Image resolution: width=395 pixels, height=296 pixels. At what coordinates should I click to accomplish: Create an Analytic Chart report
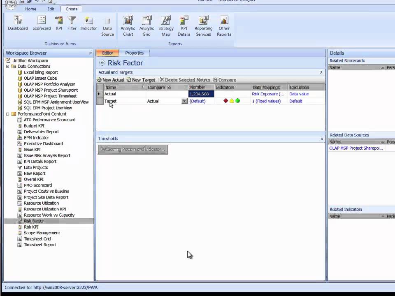pos(128,26)
